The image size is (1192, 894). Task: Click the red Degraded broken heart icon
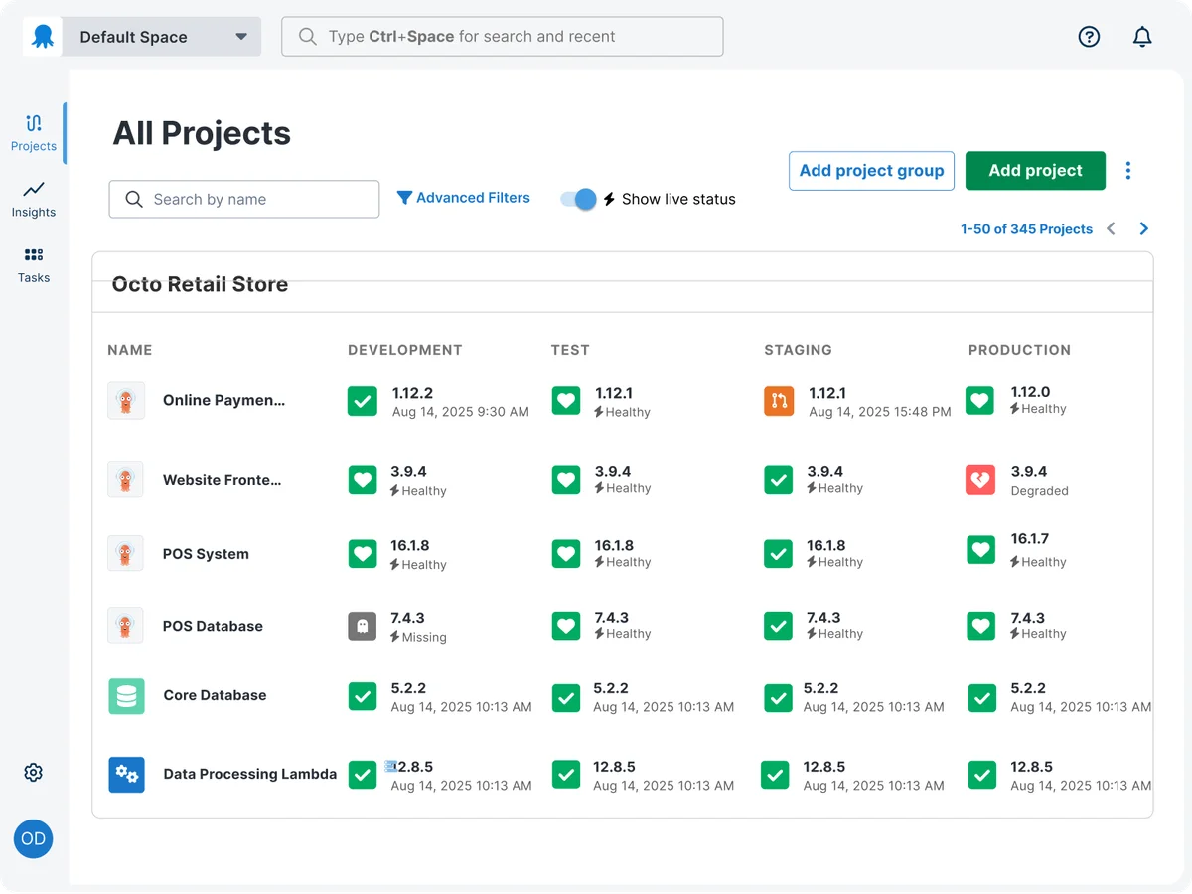(x=980, y=480)
